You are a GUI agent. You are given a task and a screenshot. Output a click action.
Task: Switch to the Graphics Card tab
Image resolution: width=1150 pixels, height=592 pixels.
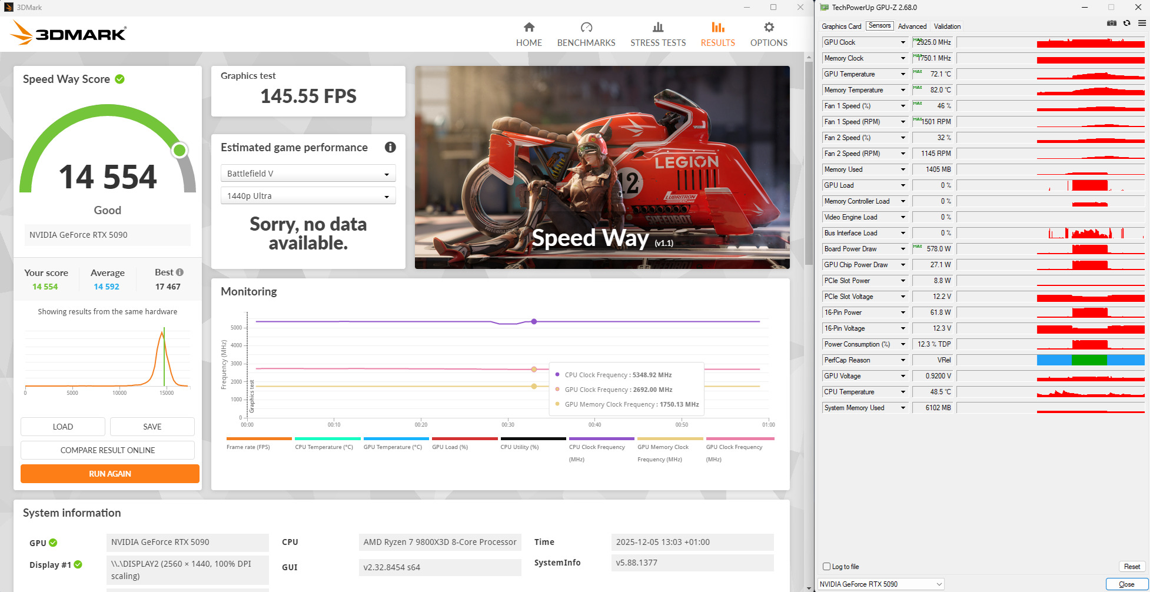(x=841, y=26)
